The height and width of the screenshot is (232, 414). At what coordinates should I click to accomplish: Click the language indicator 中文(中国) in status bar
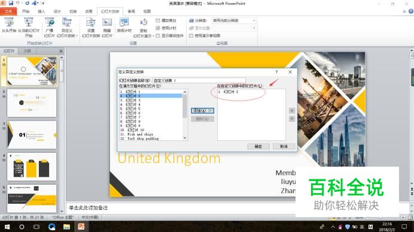pyautogui.click(x=90, y=218)
